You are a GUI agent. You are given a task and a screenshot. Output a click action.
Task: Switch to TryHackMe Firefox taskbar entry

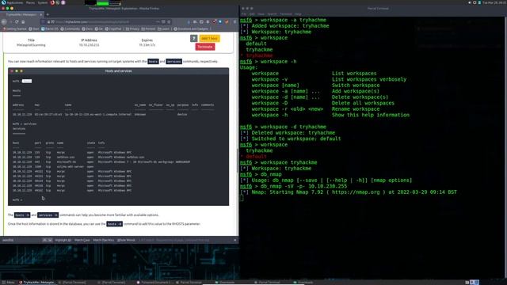coord(37,283)
